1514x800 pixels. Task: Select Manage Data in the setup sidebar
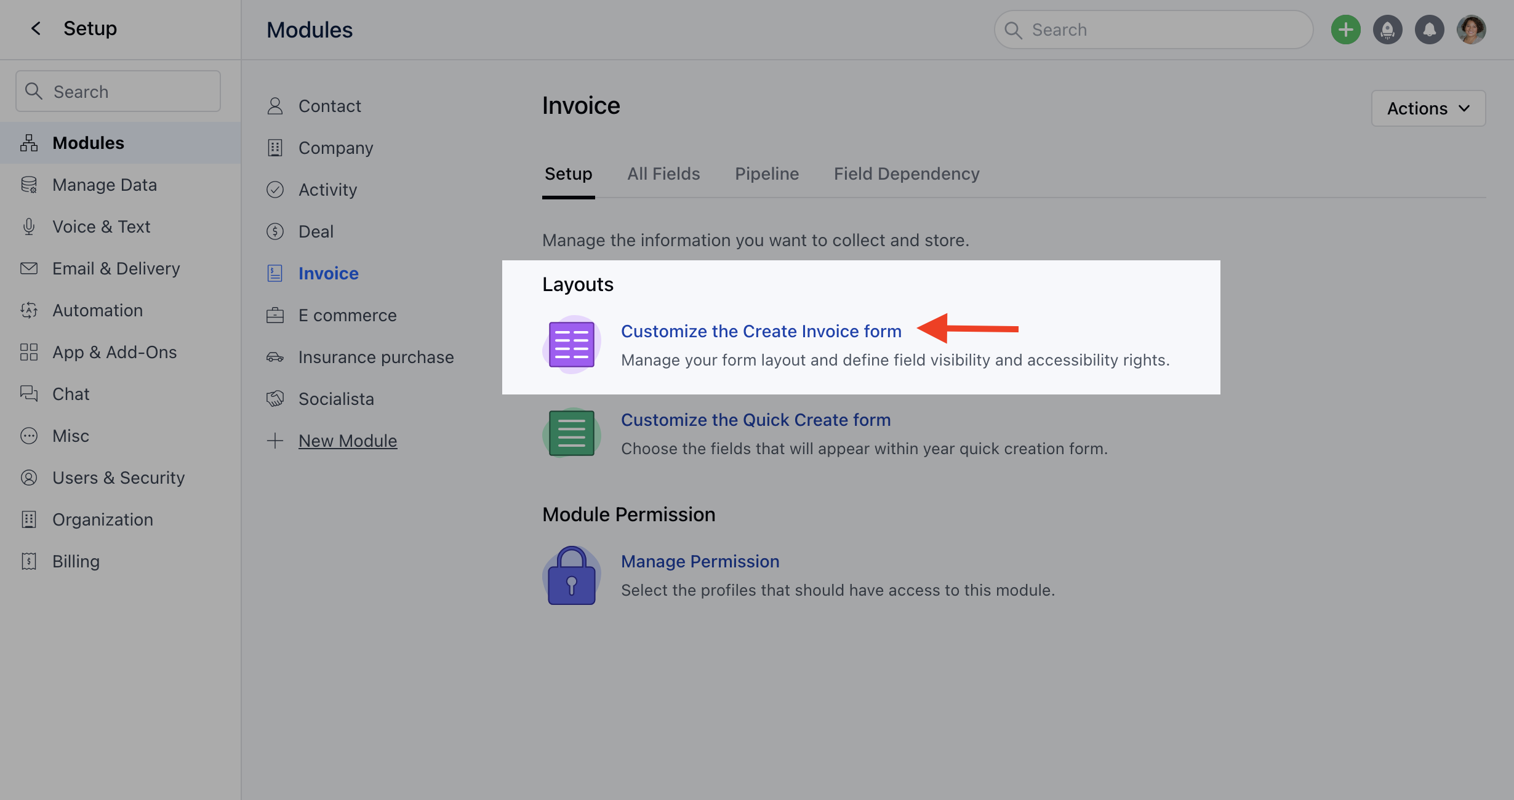click(x=121, y=185)
